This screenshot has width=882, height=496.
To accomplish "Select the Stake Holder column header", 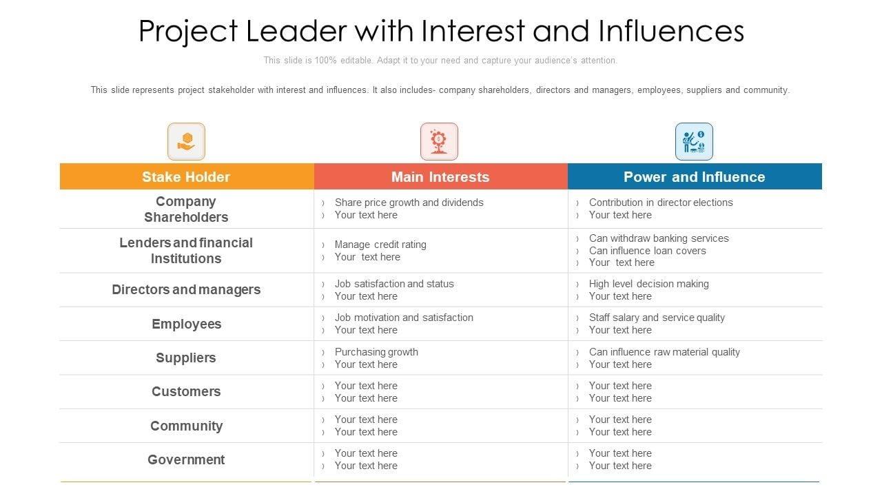I will [186, 177].
